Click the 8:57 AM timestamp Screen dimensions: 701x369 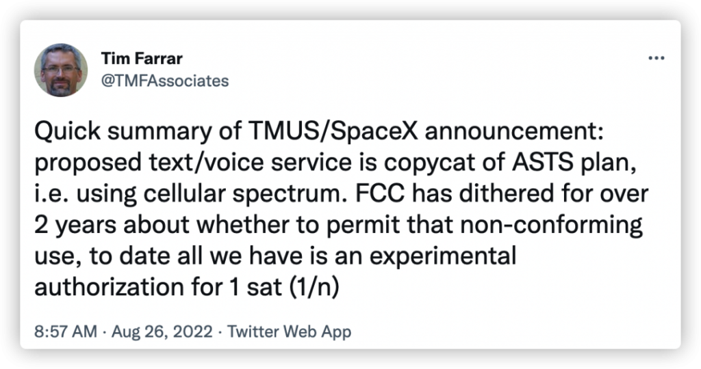(x=65, y=331)
